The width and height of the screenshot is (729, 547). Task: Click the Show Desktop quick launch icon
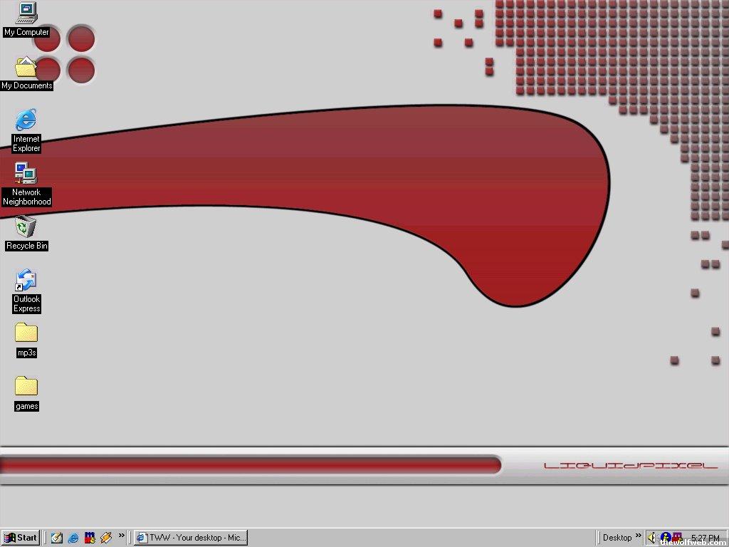pos(57,538)
